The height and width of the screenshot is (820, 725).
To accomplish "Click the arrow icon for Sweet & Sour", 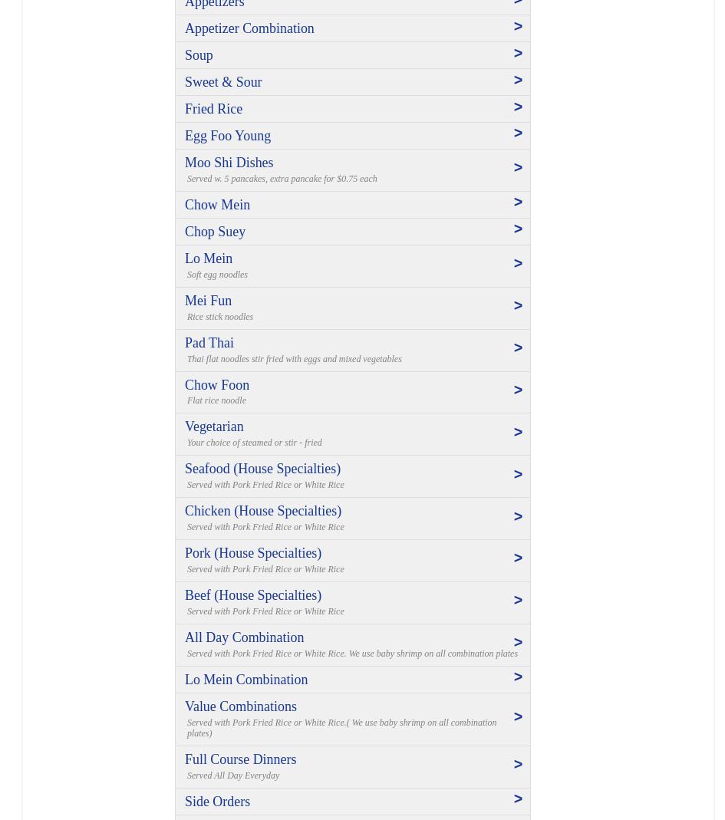I will [518, 81].
